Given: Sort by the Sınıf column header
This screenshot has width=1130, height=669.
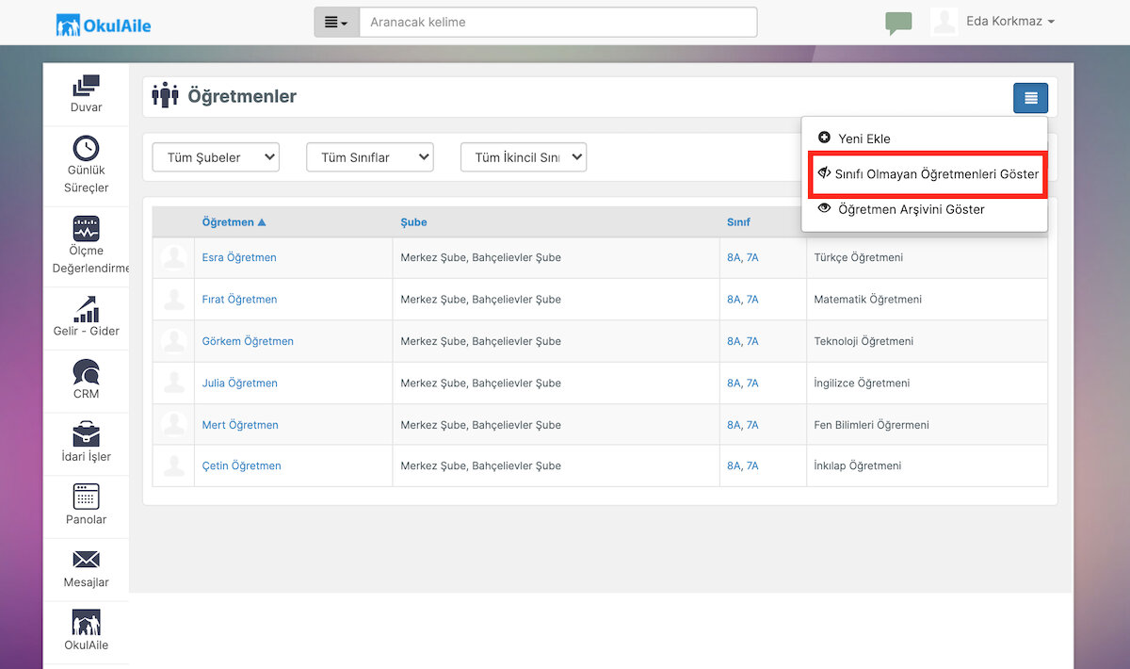Looking at the screenshot, I should [x=738, y=222].
